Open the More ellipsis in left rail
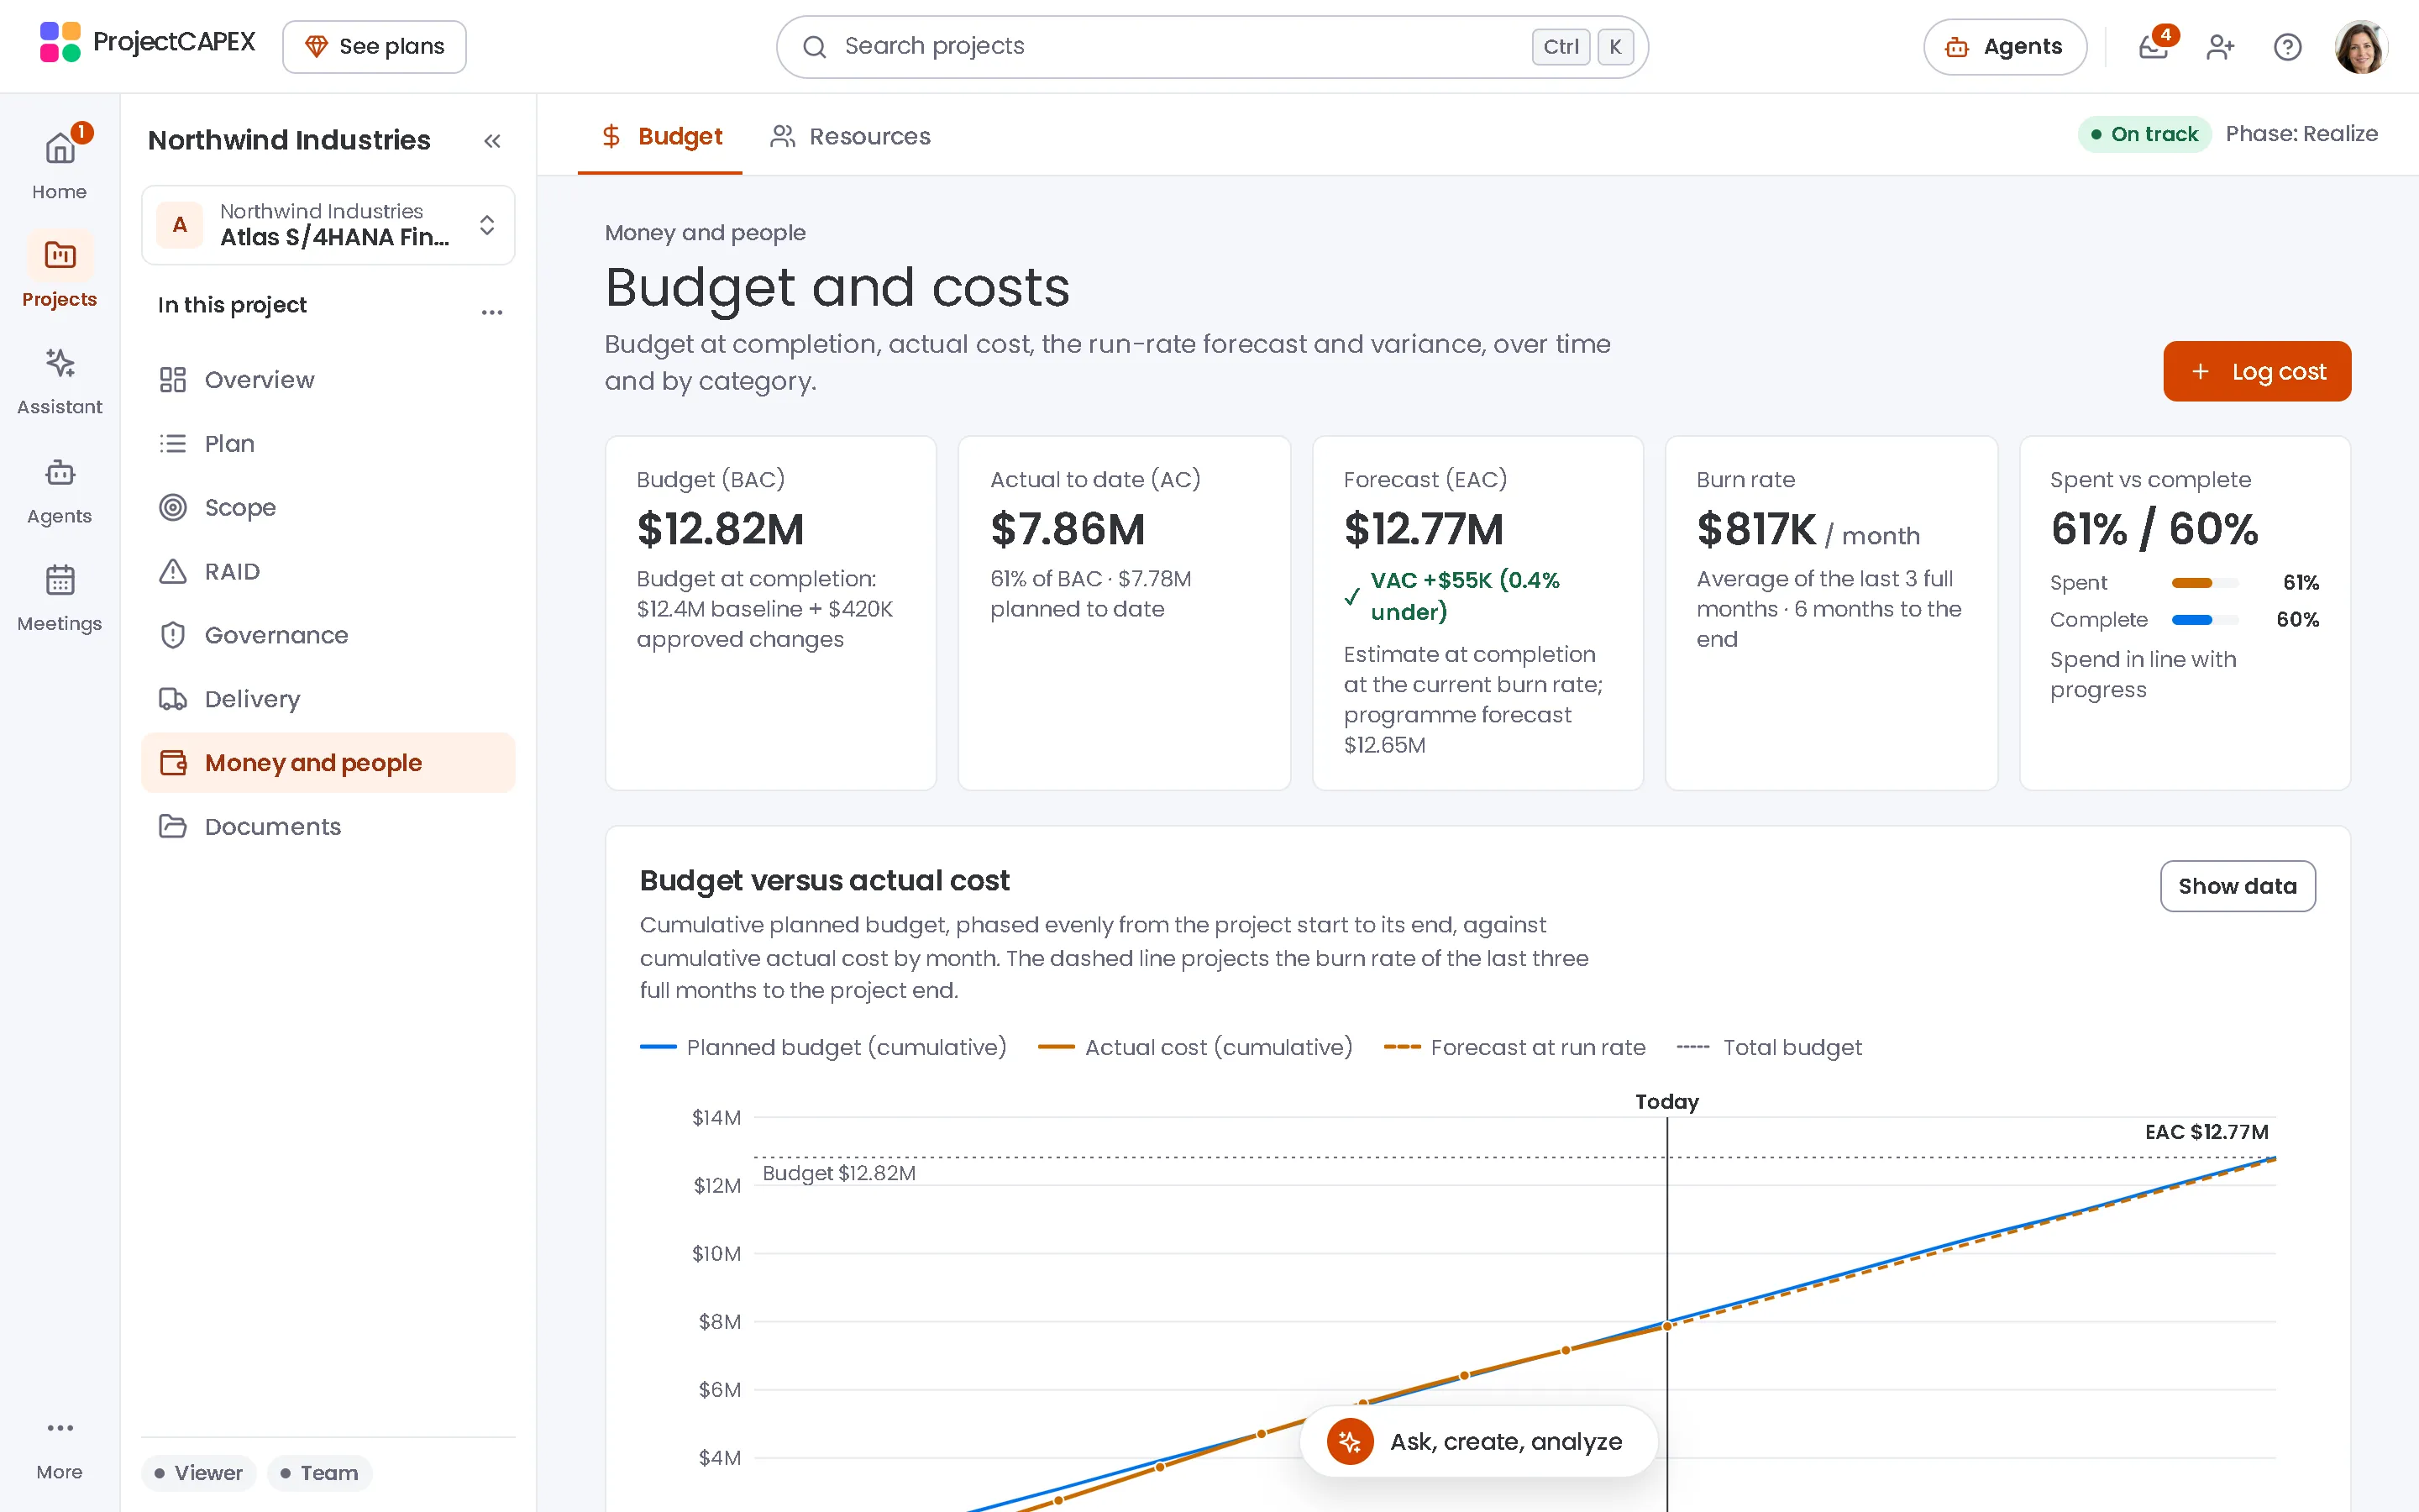The height and width of the screenshot is (1512, 2419). pyautogui.click(x=60, y=1428)
